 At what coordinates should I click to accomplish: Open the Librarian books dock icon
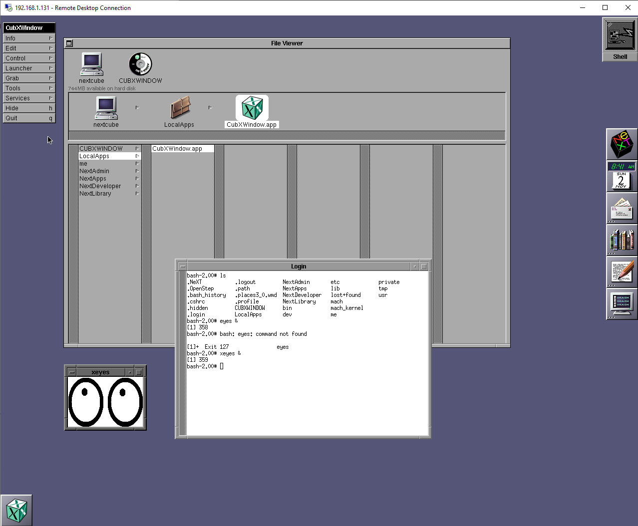point(622,240)
